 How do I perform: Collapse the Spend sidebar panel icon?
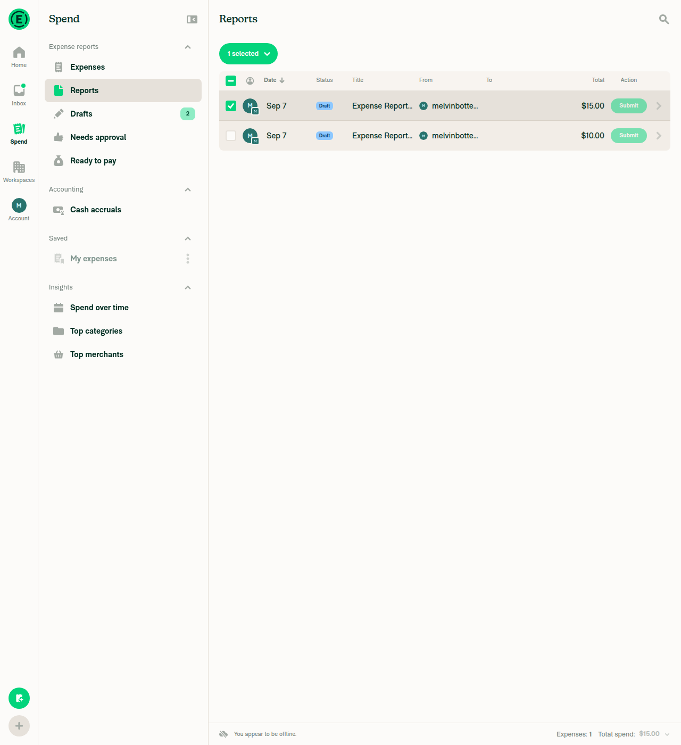[x=192, y=20]
